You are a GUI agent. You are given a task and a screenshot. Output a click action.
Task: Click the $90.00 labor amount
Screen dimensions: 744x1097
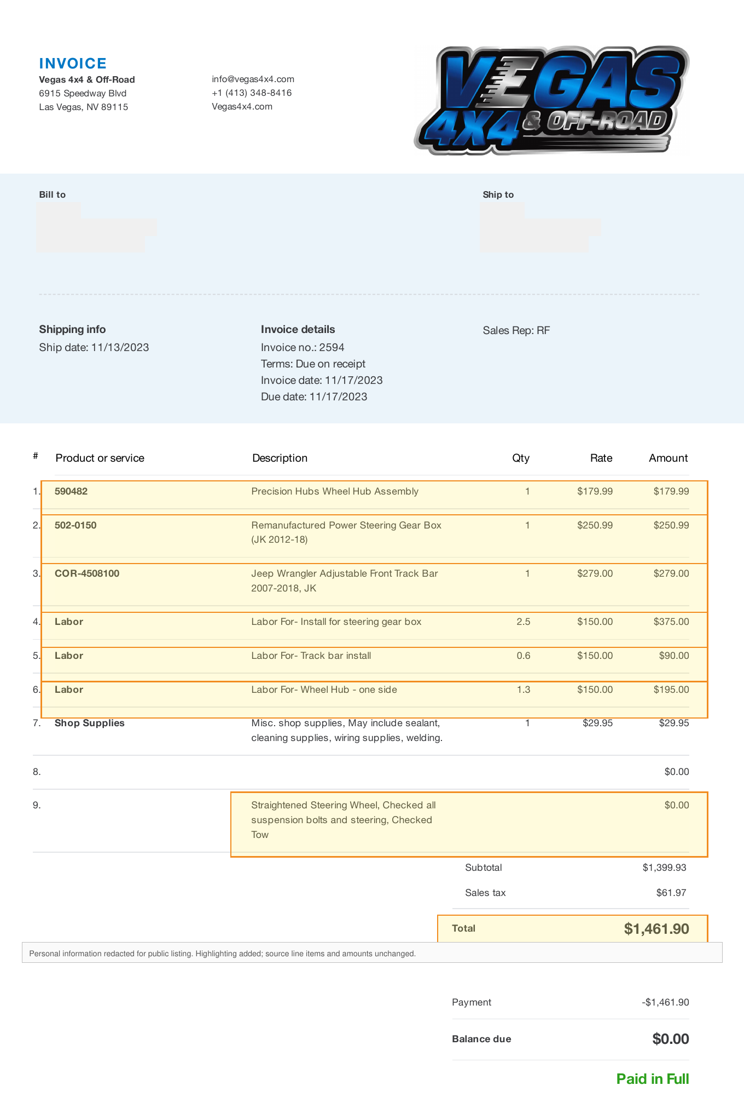[674, 656]
